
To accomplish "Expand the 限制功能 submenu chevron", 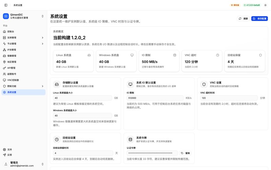I will pyautogui.click(x=43, y=86).
